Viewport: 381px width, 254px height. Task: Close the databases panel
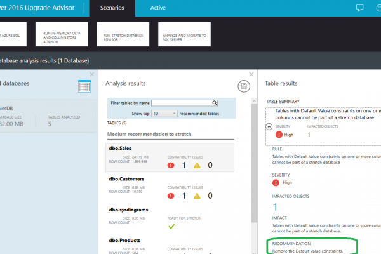point(92,74)
